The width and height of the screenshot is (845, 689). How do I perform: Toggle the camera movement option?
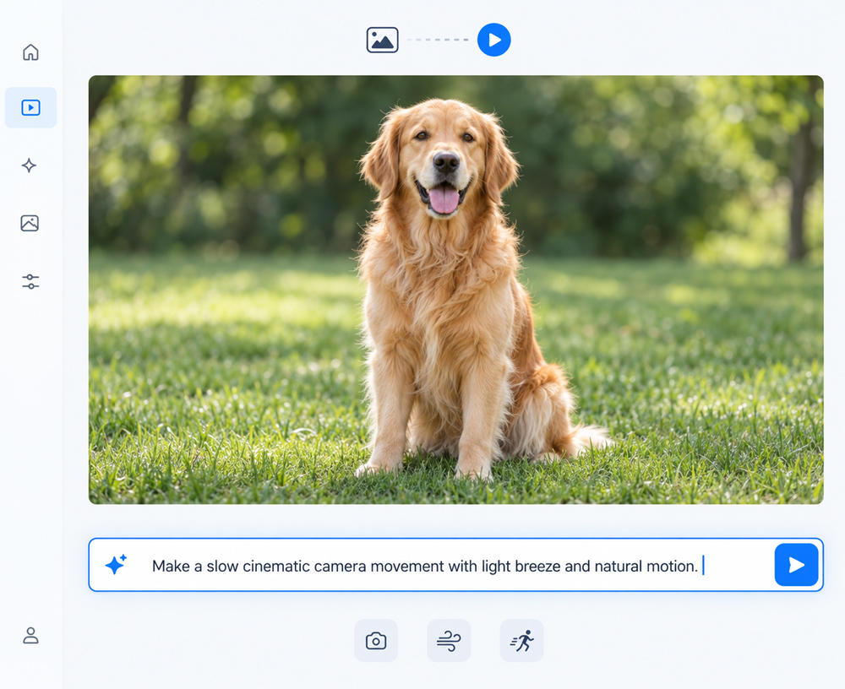pos(376,641)
